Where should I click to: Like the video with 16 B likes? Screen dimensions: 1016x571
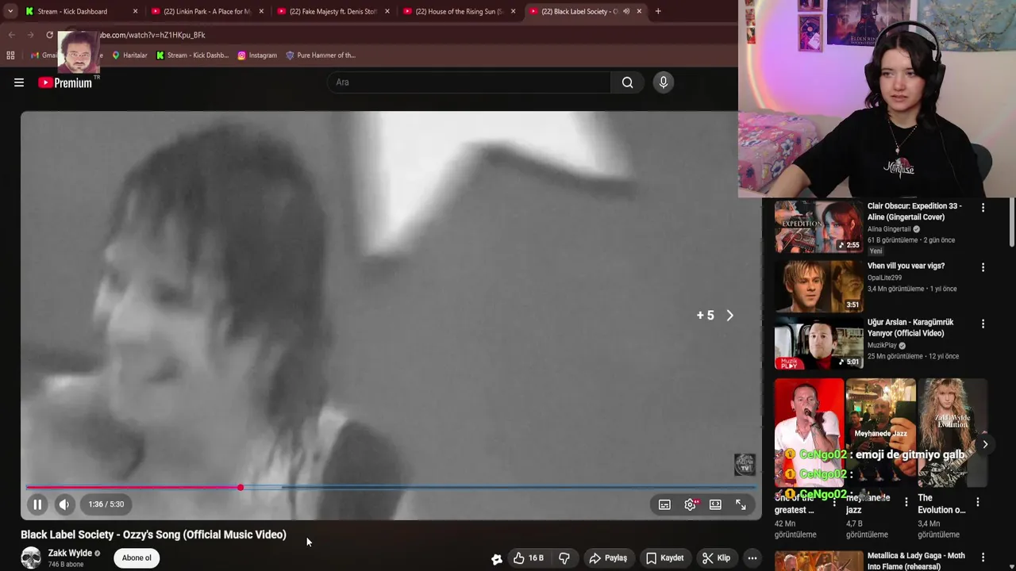pyautogui.click(x=529, y=558)
